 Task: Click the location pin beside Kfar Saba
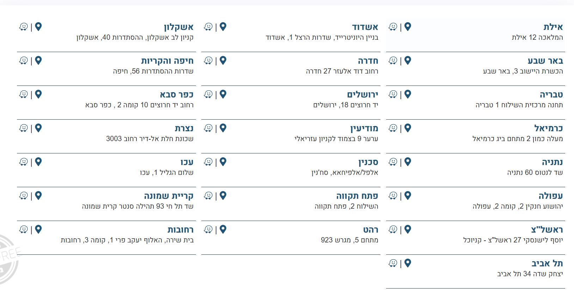pos(39,94)
